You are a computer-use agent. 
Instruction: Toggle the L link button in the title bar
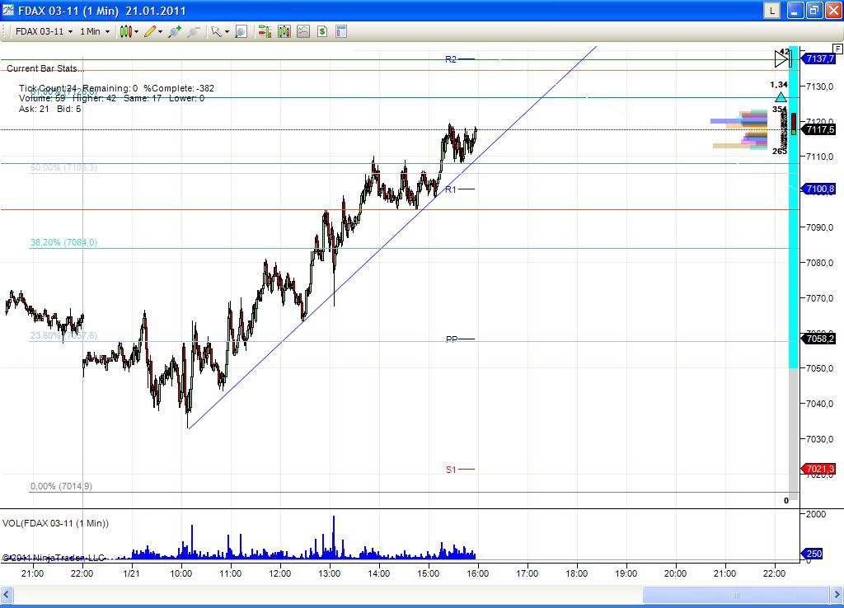pos(773,10)
